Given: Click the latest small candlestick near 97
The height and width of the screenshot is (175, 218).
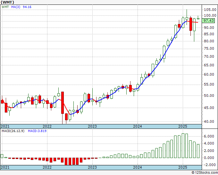Looking at the screenshot, I should coord(198,19).
